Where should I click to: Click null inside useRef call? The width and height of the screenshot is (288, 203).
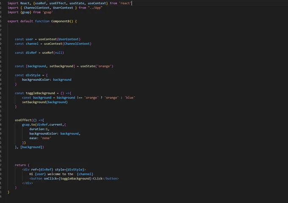pyautogui.click(x=58, y=52)
